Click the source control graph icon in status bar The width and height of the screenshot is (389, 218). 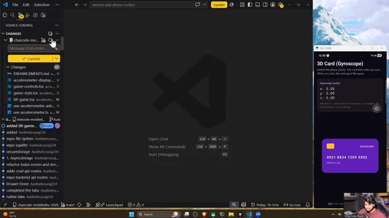pos(88,205)
